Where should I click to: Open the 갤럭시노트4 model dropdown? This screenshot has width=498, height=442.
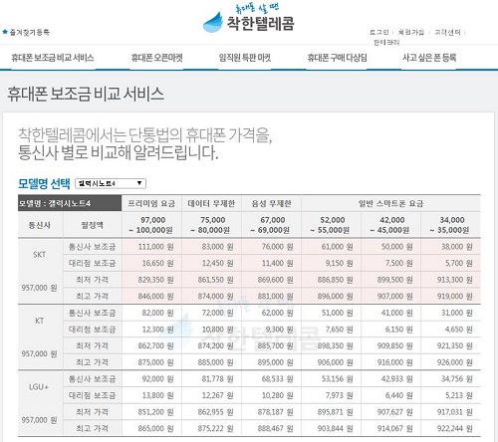(111, 183)
